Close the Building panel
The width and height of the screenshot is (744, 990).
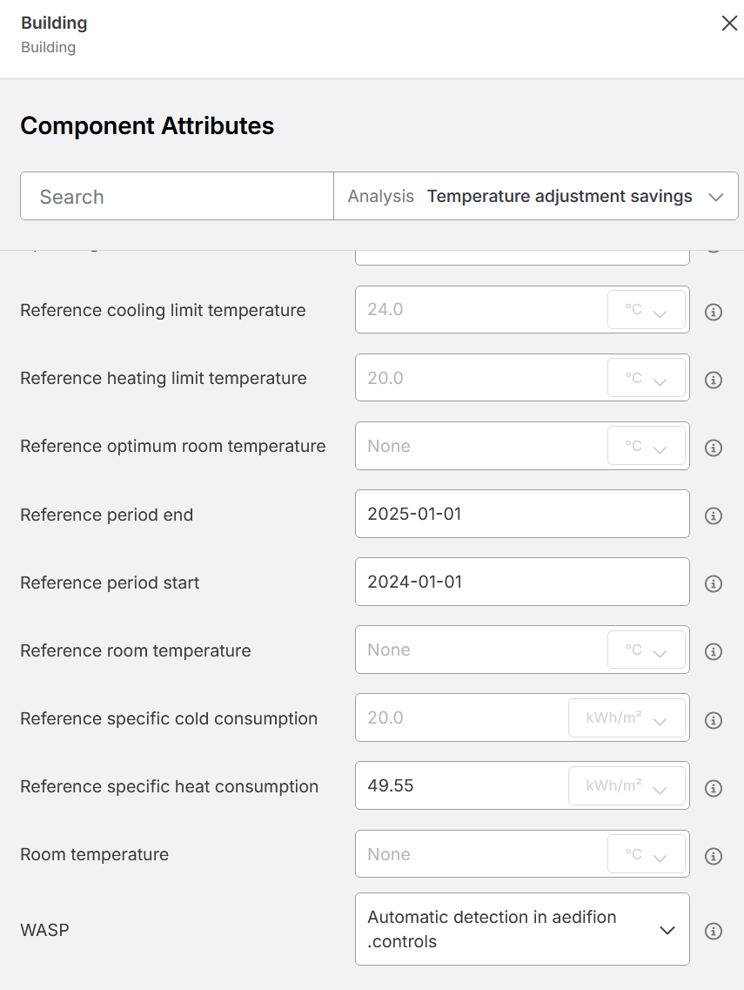729,24
